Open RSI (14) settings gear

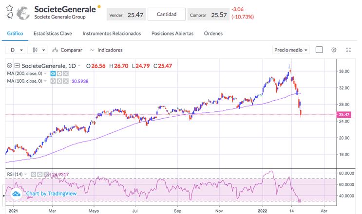(40, 175)
